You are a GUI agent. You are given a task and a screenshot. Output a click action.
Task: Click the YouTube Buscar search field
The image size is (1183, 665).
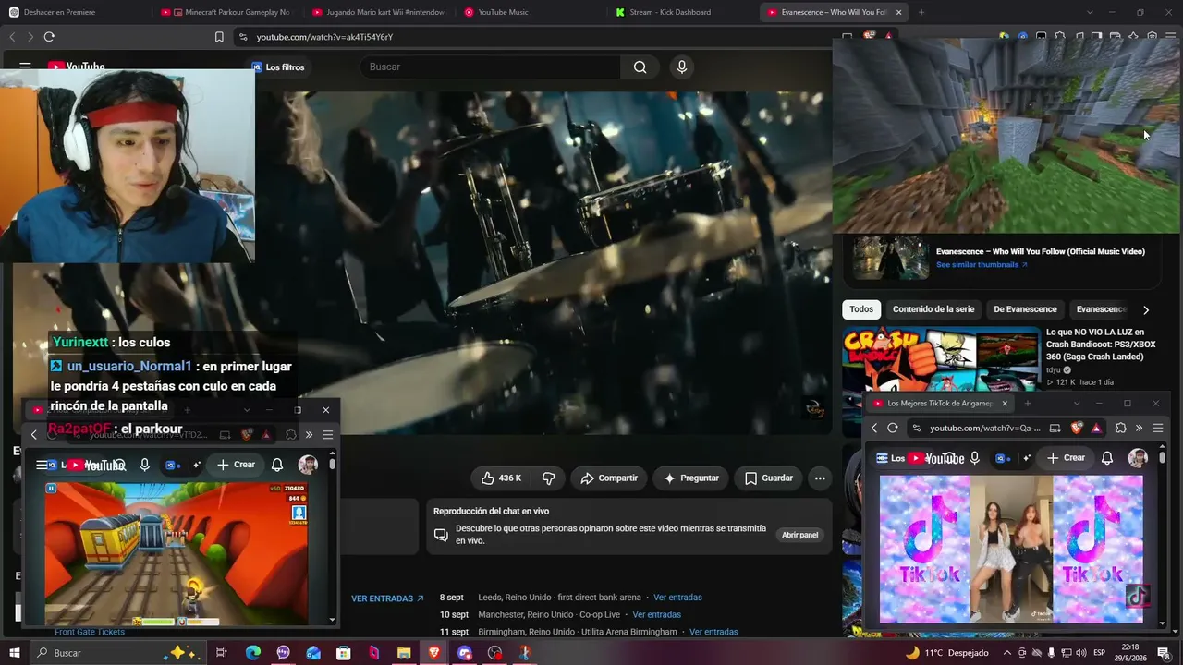pyautogui.click(x=491, y=66)
